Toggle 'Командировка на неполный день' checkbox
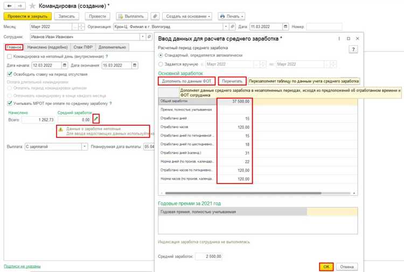This screenshot has height=272, width=404. (x=10, y=56)
